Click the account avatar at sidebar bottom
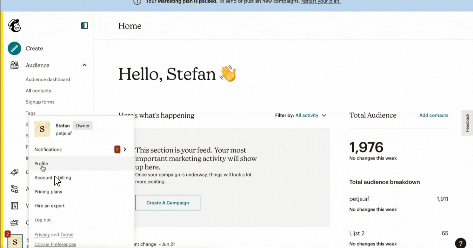473x248 pixels. (x=15, y=241)
